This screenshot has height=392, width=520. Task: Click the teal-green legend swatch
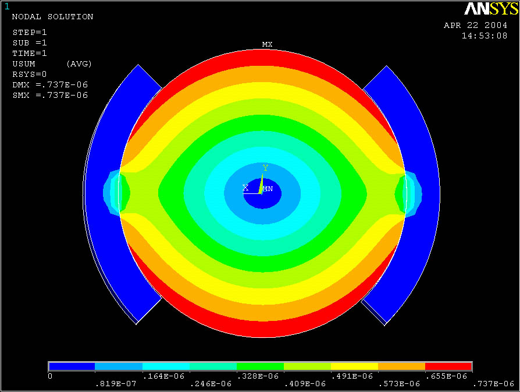click(x=213, y=366)
